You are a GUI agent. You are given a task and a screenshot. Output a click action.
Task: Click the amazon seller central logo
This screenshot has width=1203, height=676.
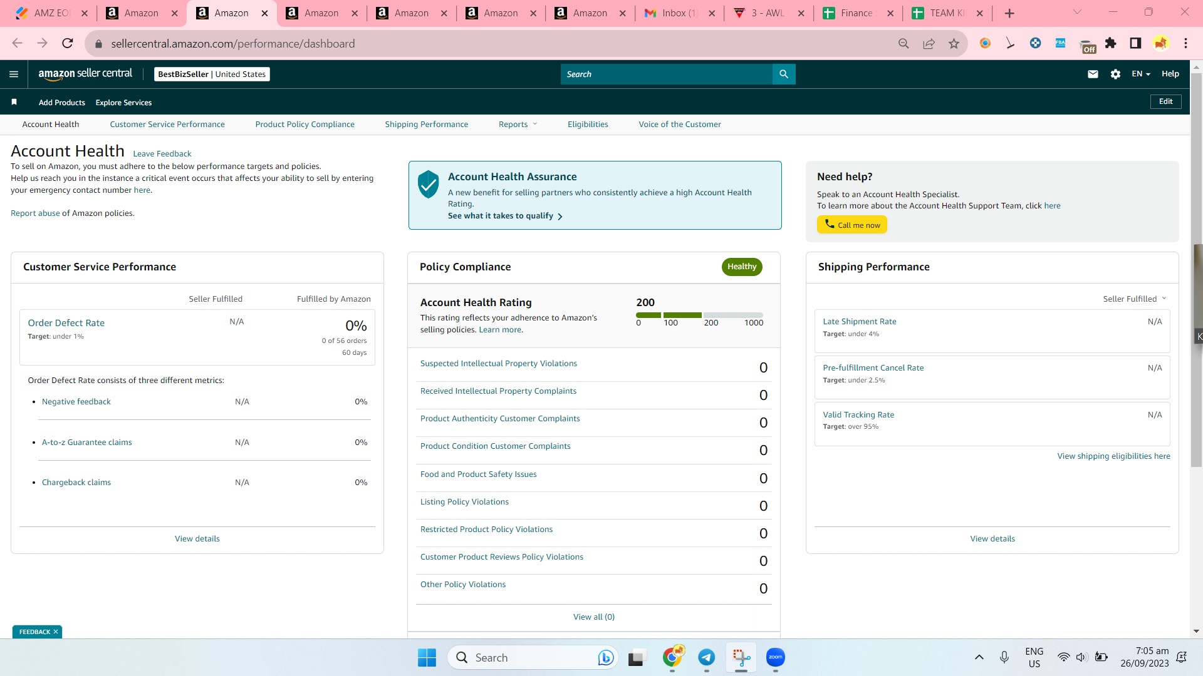(85, 74)
